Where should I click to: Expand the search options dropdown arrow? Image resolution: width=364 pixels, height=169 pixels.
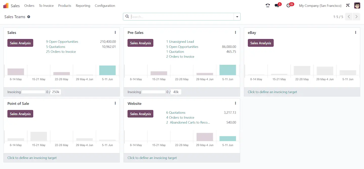237,17
